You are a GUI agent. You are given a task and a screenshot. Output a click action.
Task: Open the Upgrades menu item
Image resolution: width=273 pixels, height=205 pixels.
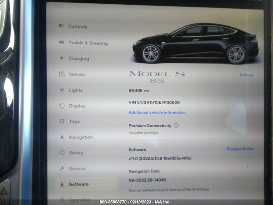(80, 200)
